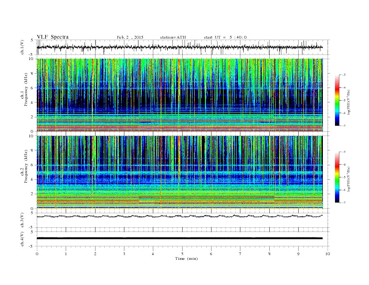369x285 pixels.
Task: Click the time axis tick label "9"
Action: (298, 254)
